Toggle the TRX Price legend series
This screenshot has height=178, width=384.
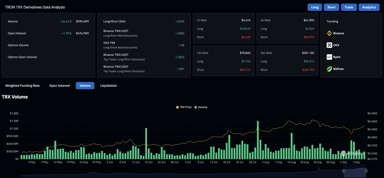coord(185,107)
